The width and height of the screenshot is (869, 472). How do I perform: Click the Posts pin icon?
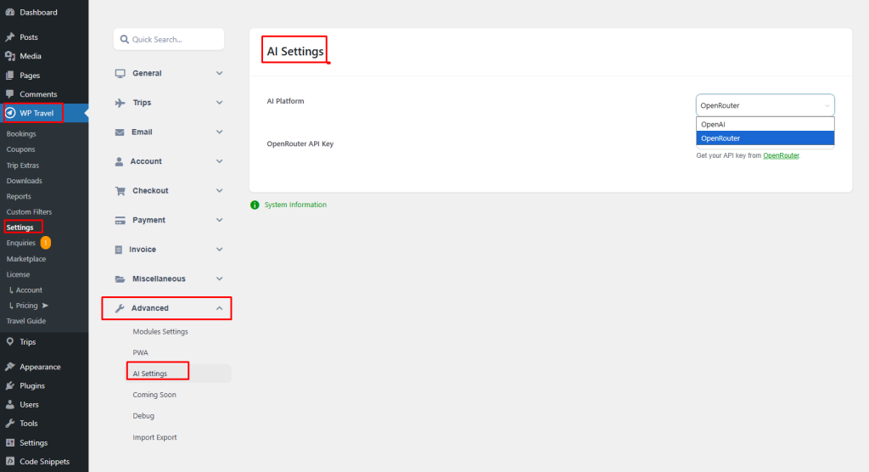[10, 37]
